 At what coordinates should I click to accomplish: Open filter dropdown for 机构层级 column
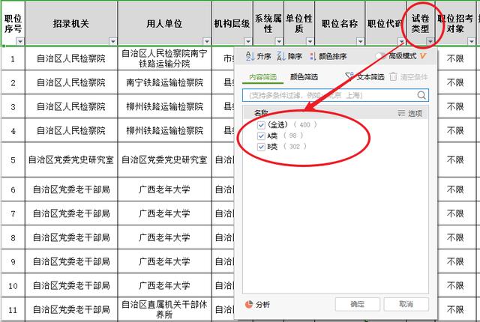click(x=248, y=41)
